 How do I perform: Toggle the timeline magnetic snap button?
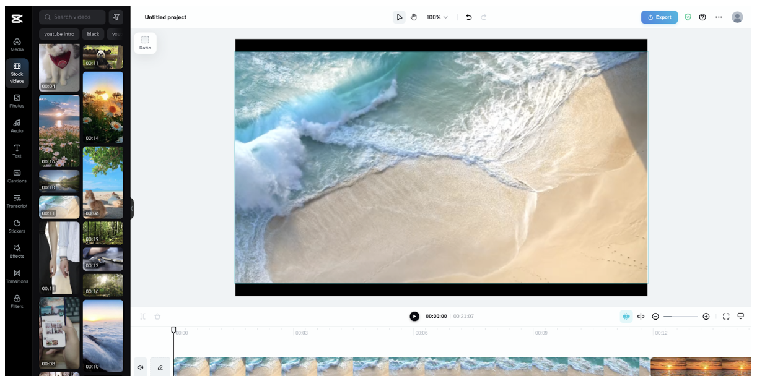tap(626, 317)
